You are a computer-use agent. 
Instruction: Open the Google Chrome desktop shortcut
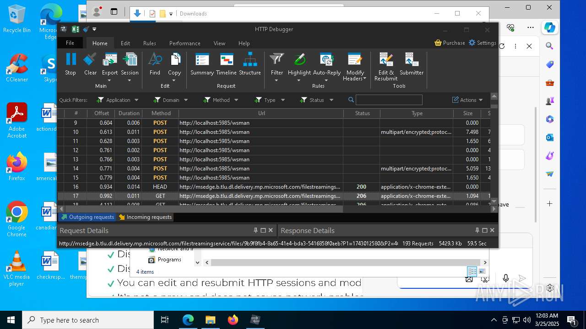click(x=16, y=219)
